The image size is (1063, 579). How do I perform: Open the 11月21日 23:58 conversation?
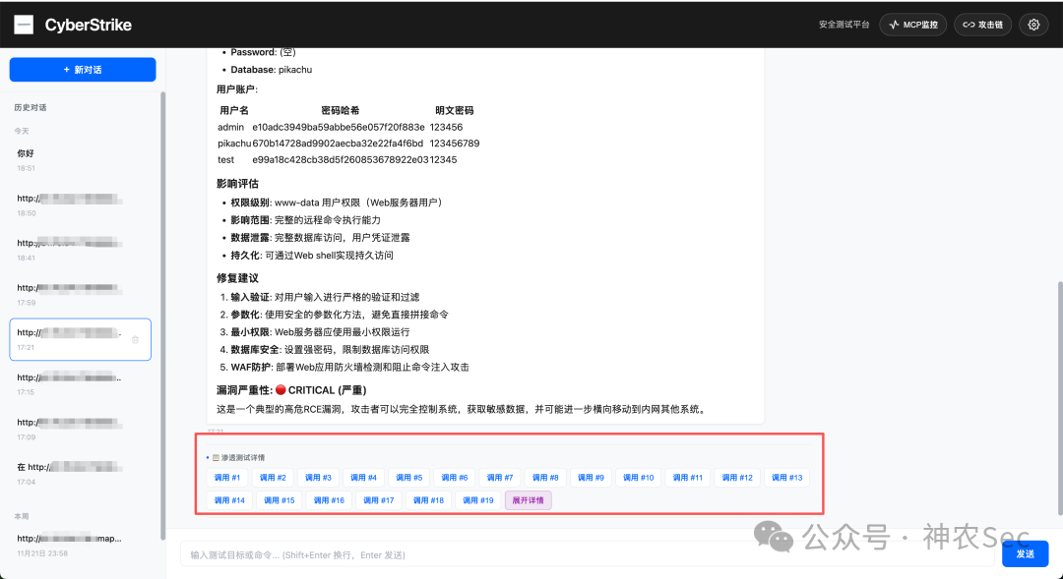[80, 546]
